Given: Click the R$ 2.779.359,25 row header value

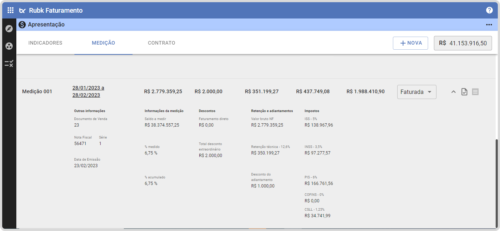Looking at the screenshot, I should [x=163, y=91].
